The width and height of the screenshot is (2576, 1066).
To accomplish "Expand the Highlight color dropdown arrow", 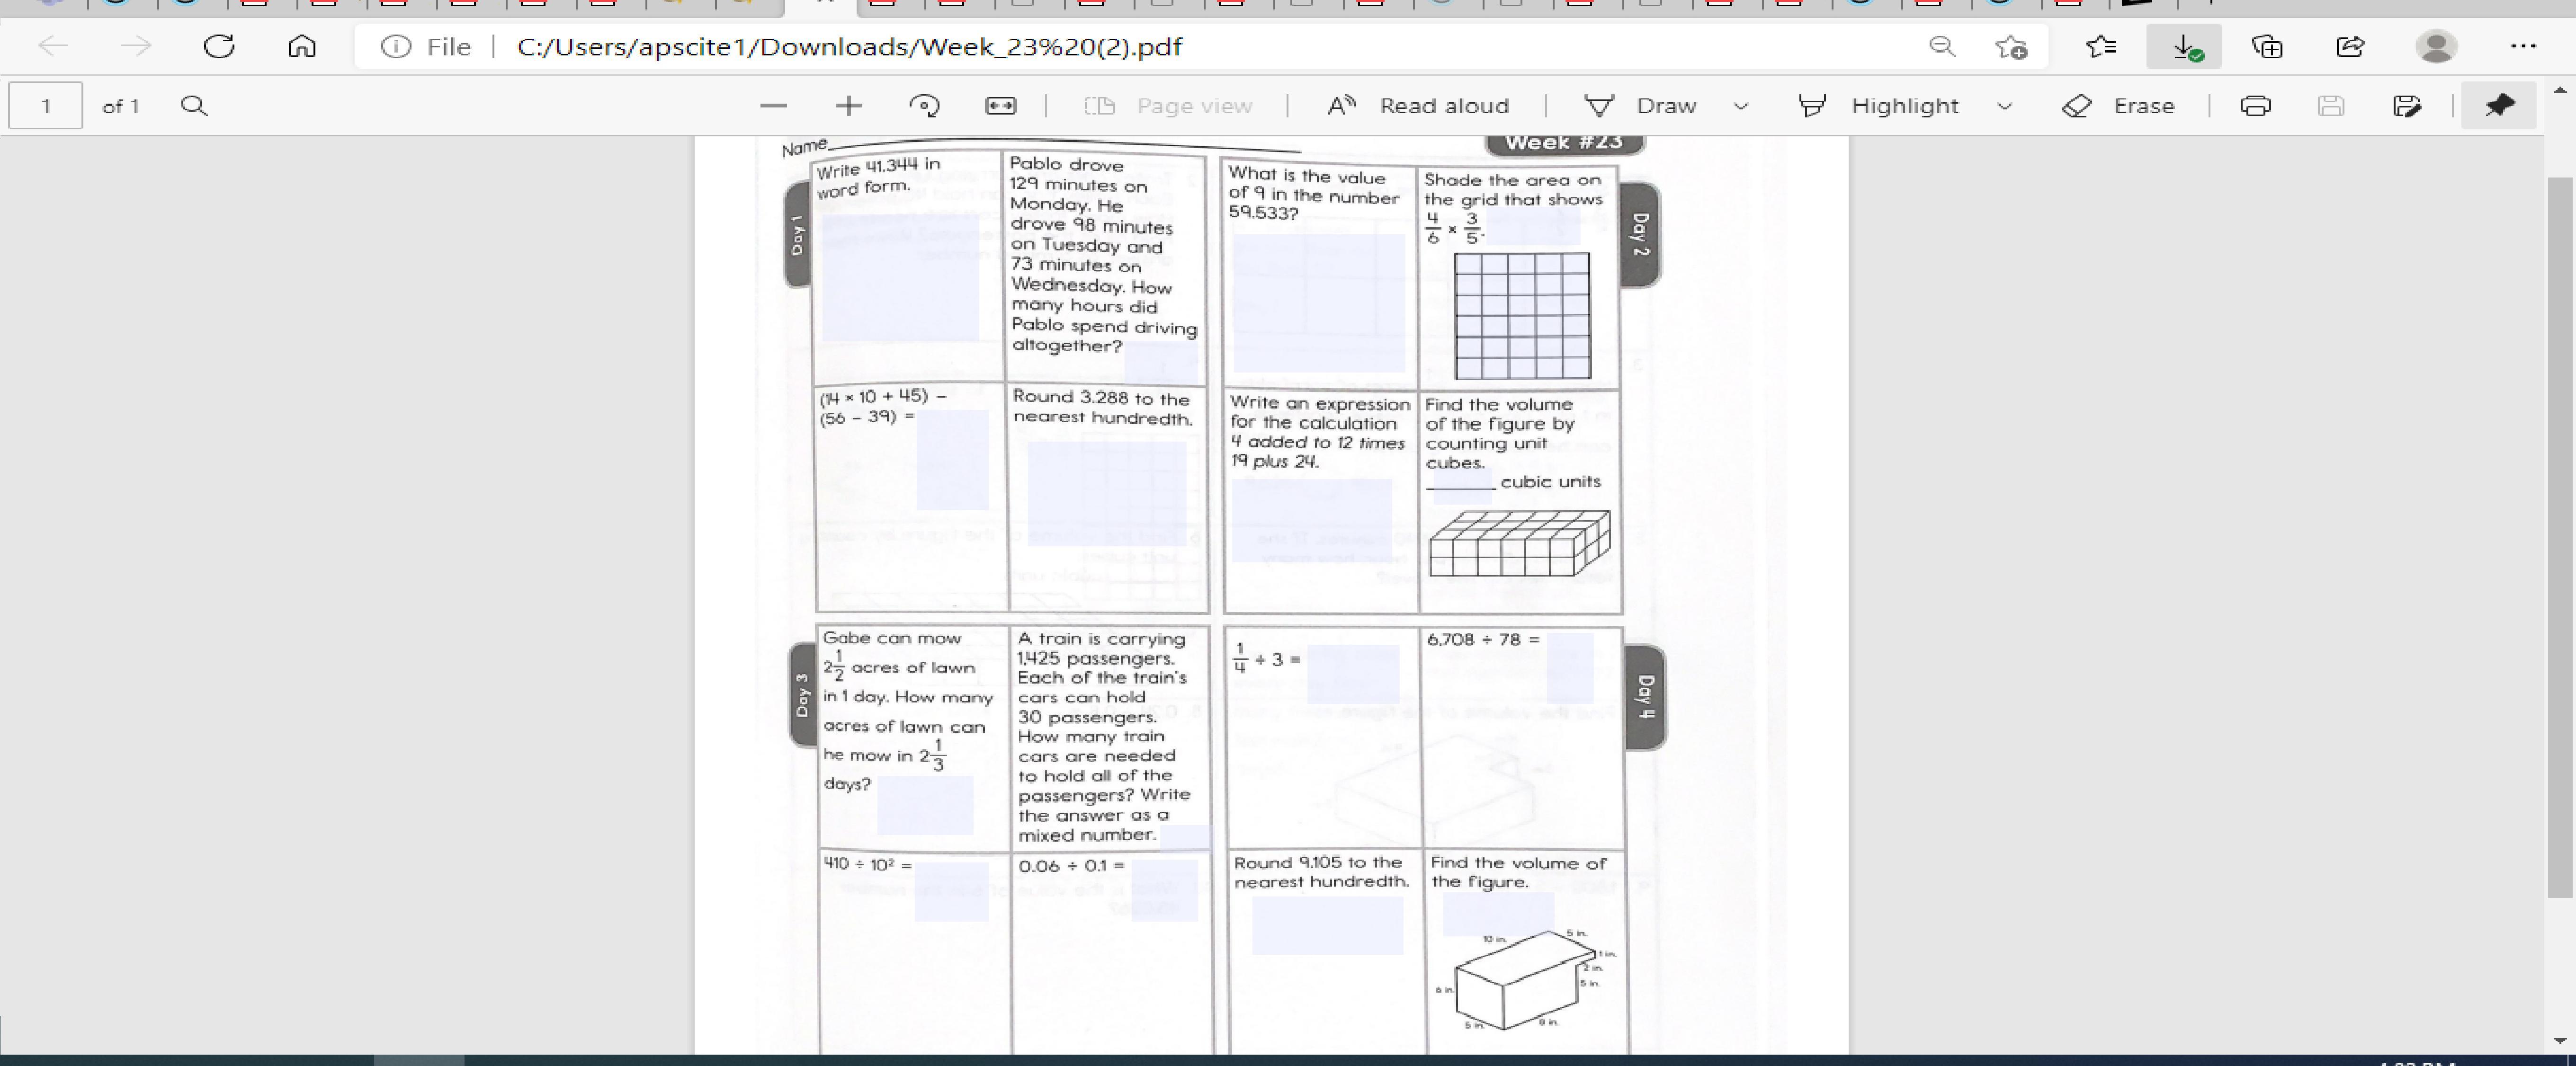I will tap(2005, 106).
